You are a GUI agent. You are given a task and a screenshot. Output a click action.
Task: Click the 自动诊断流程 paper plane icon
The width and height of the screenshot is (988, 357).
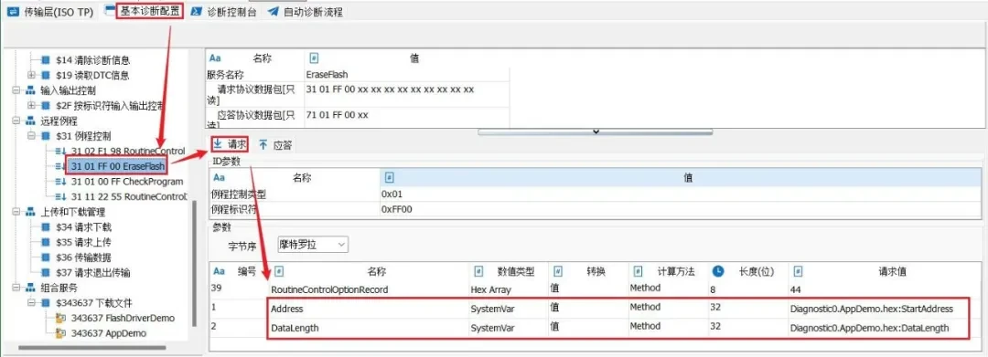(x=273, y=12)
